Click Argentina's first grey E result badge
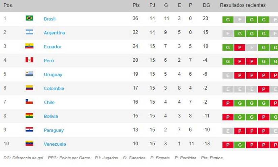Screen dimensions: 278x167 [228, 34]
